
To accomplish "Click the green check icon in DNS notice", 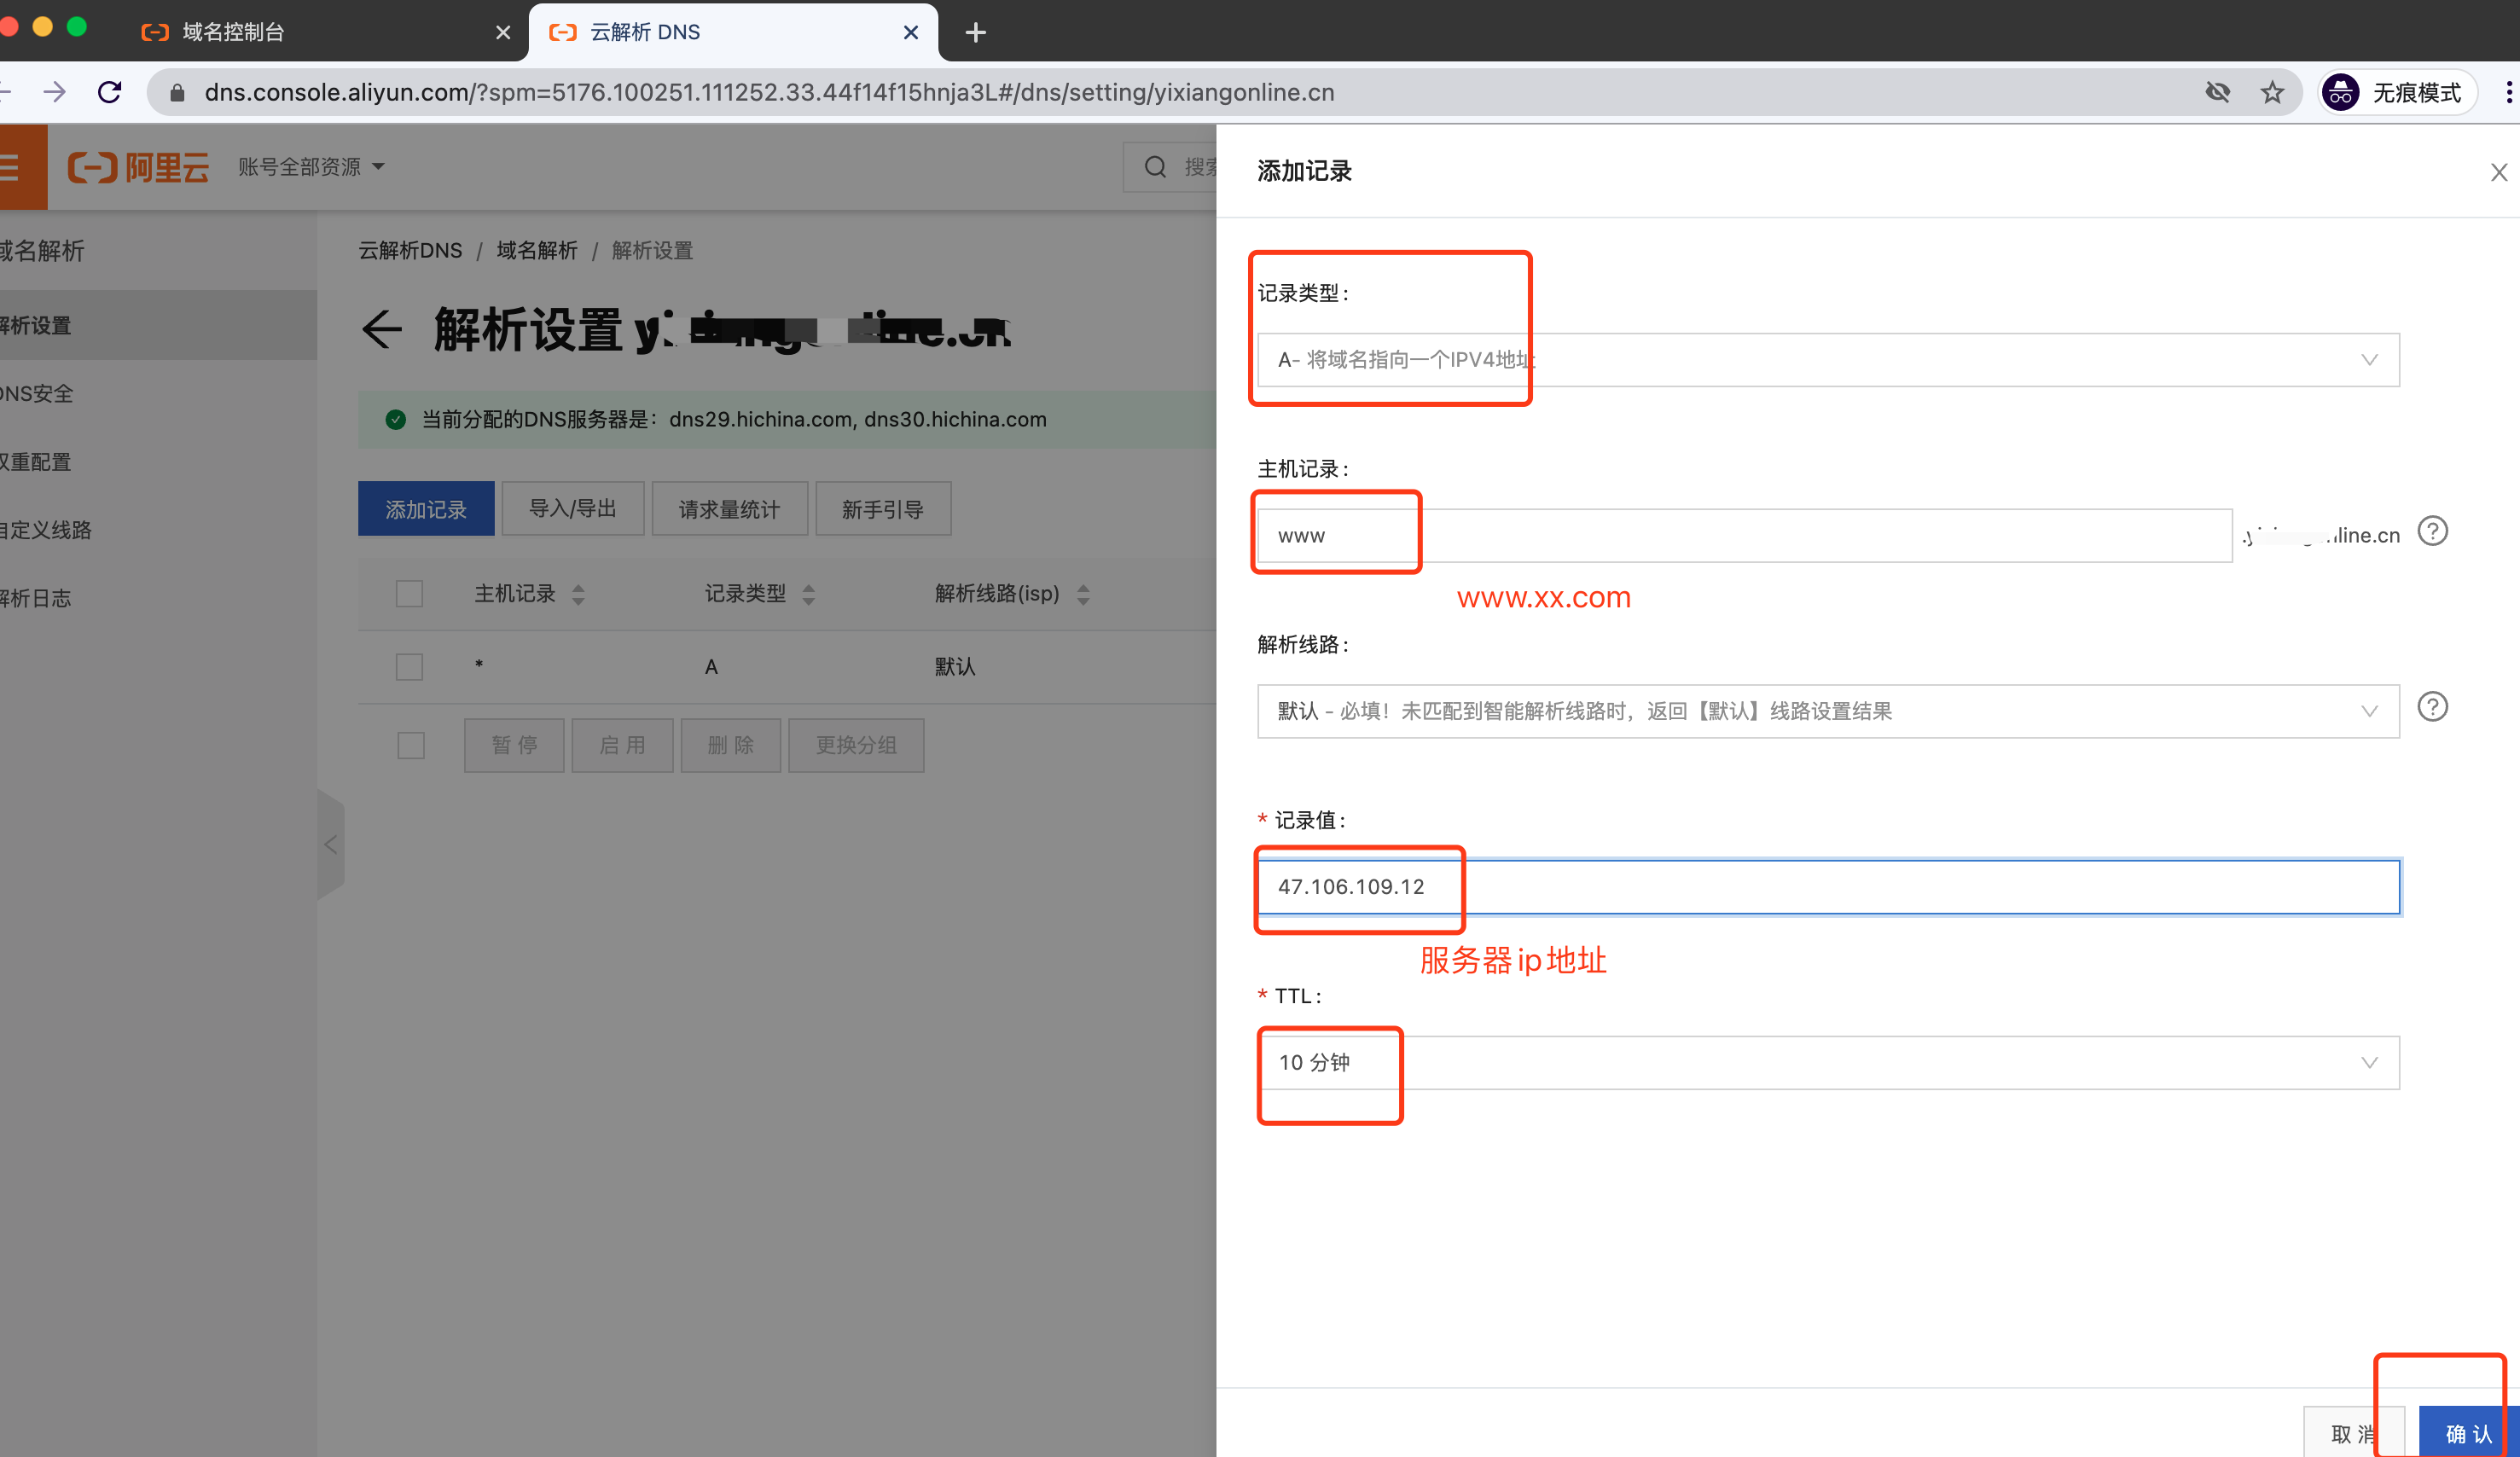I will tap(396, 420).
